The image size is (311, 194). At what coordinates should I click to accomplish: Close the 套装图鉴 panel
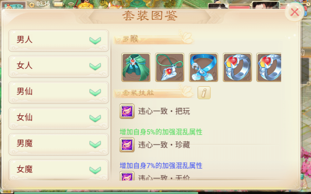[x=295, y=12]
